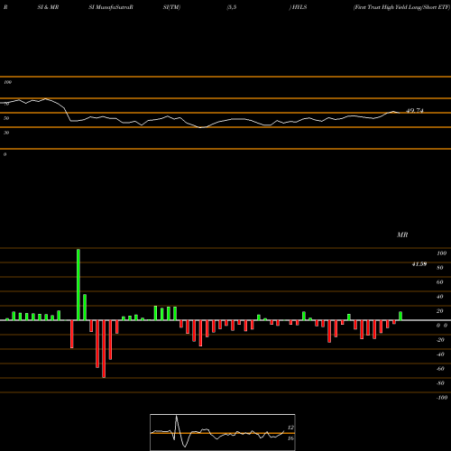Click histogram right axis label 80
Image resolution: width=451 pixels, height=451 pixels.
click(x=440, y=268)
